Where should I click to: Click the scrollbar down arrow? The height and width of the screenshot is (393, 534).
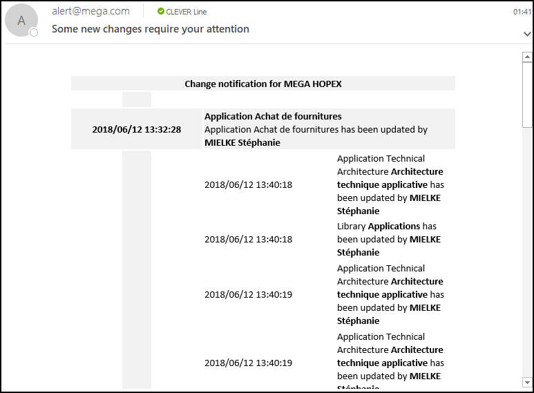527,381
